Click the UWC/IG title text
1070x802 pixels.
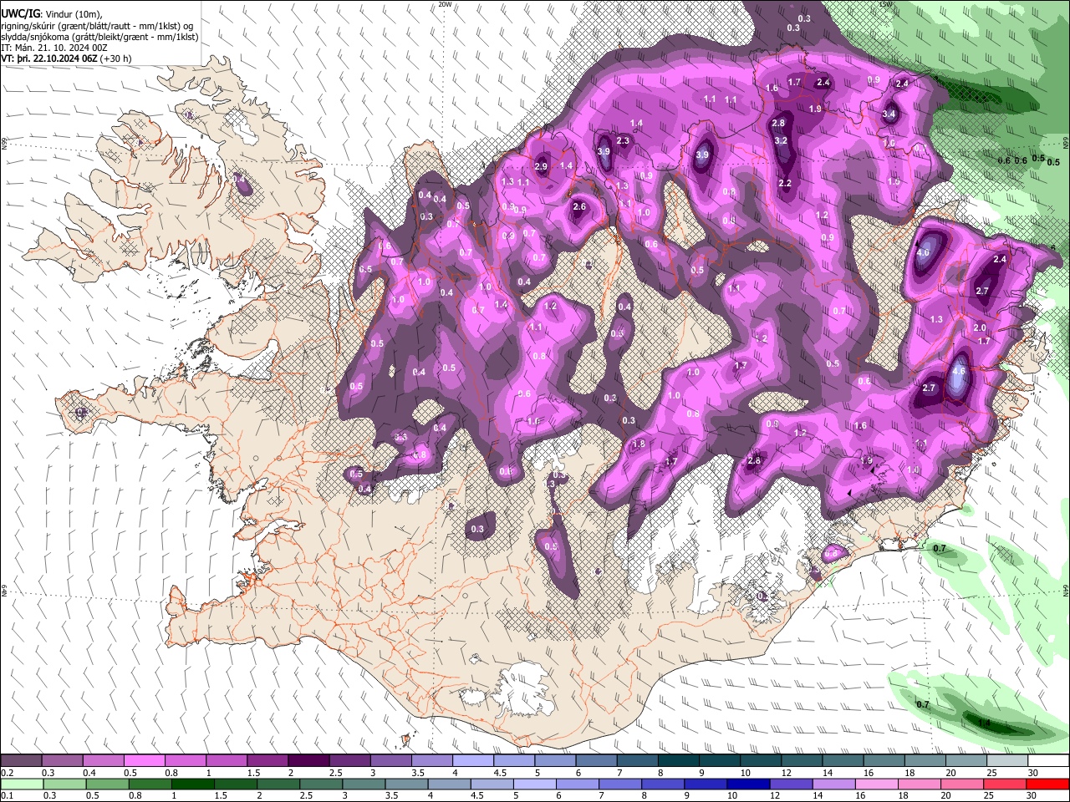19,13
